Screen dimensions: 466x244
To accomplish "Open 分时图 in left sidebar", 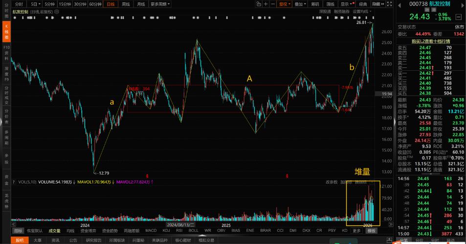I will (6, 10).
